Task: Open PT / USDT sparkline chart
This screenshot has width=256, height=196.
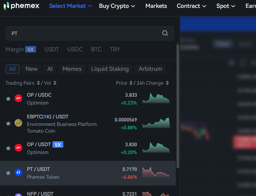Action: tap(156, 172)
